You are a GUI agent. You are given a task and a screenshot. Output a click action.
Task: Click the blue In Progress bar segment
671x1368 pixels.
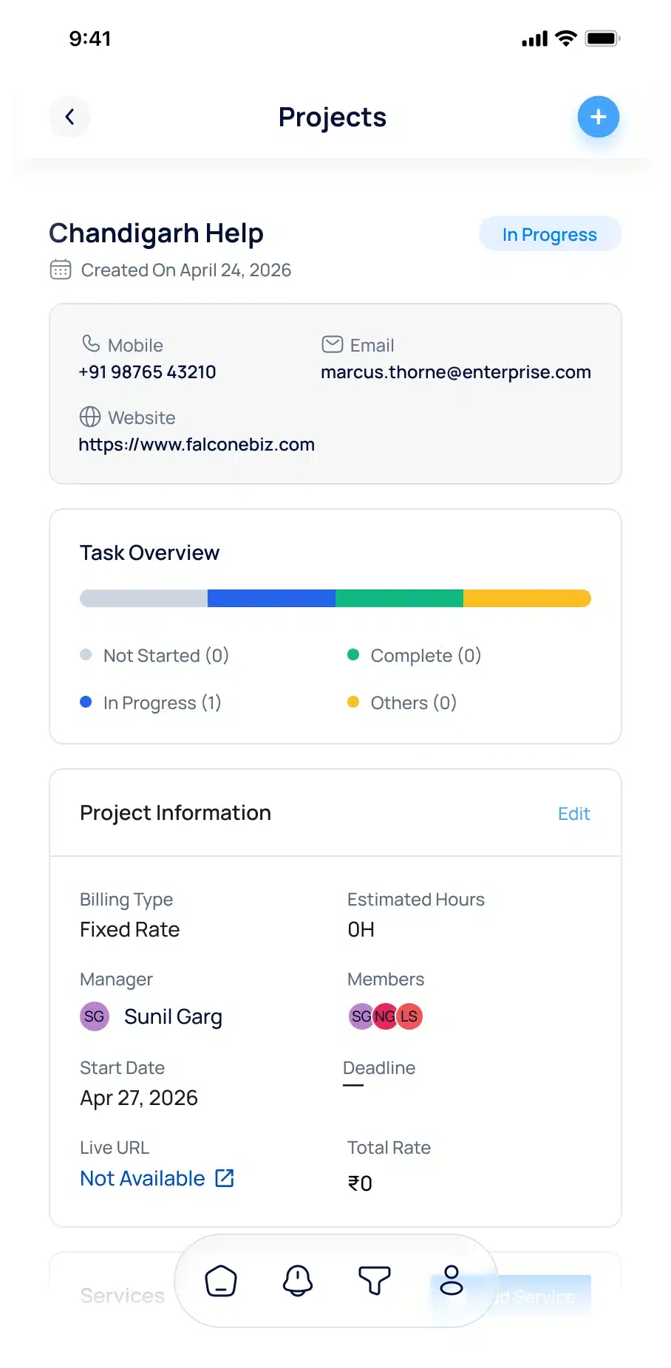coord(271,598)
